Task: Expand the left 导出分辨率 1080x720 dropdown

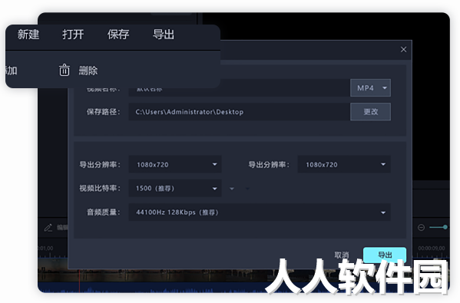Action: (x=175, y=164)
